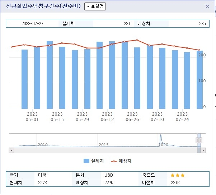The image size is (216, 195).
Task: Toggle the 실제치 blue legend item
Action: pyautogui.click(x=94, y=161)
